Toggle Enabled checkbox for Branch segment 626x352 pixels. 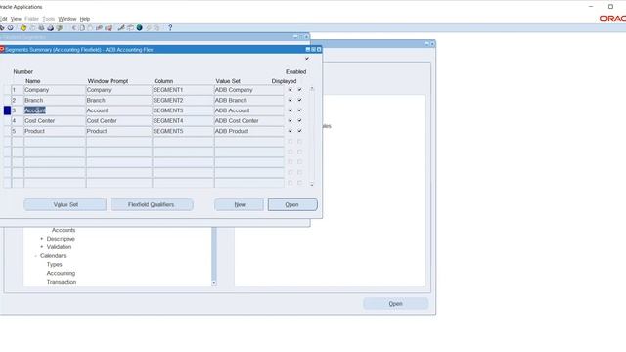[x=300, y=100]
